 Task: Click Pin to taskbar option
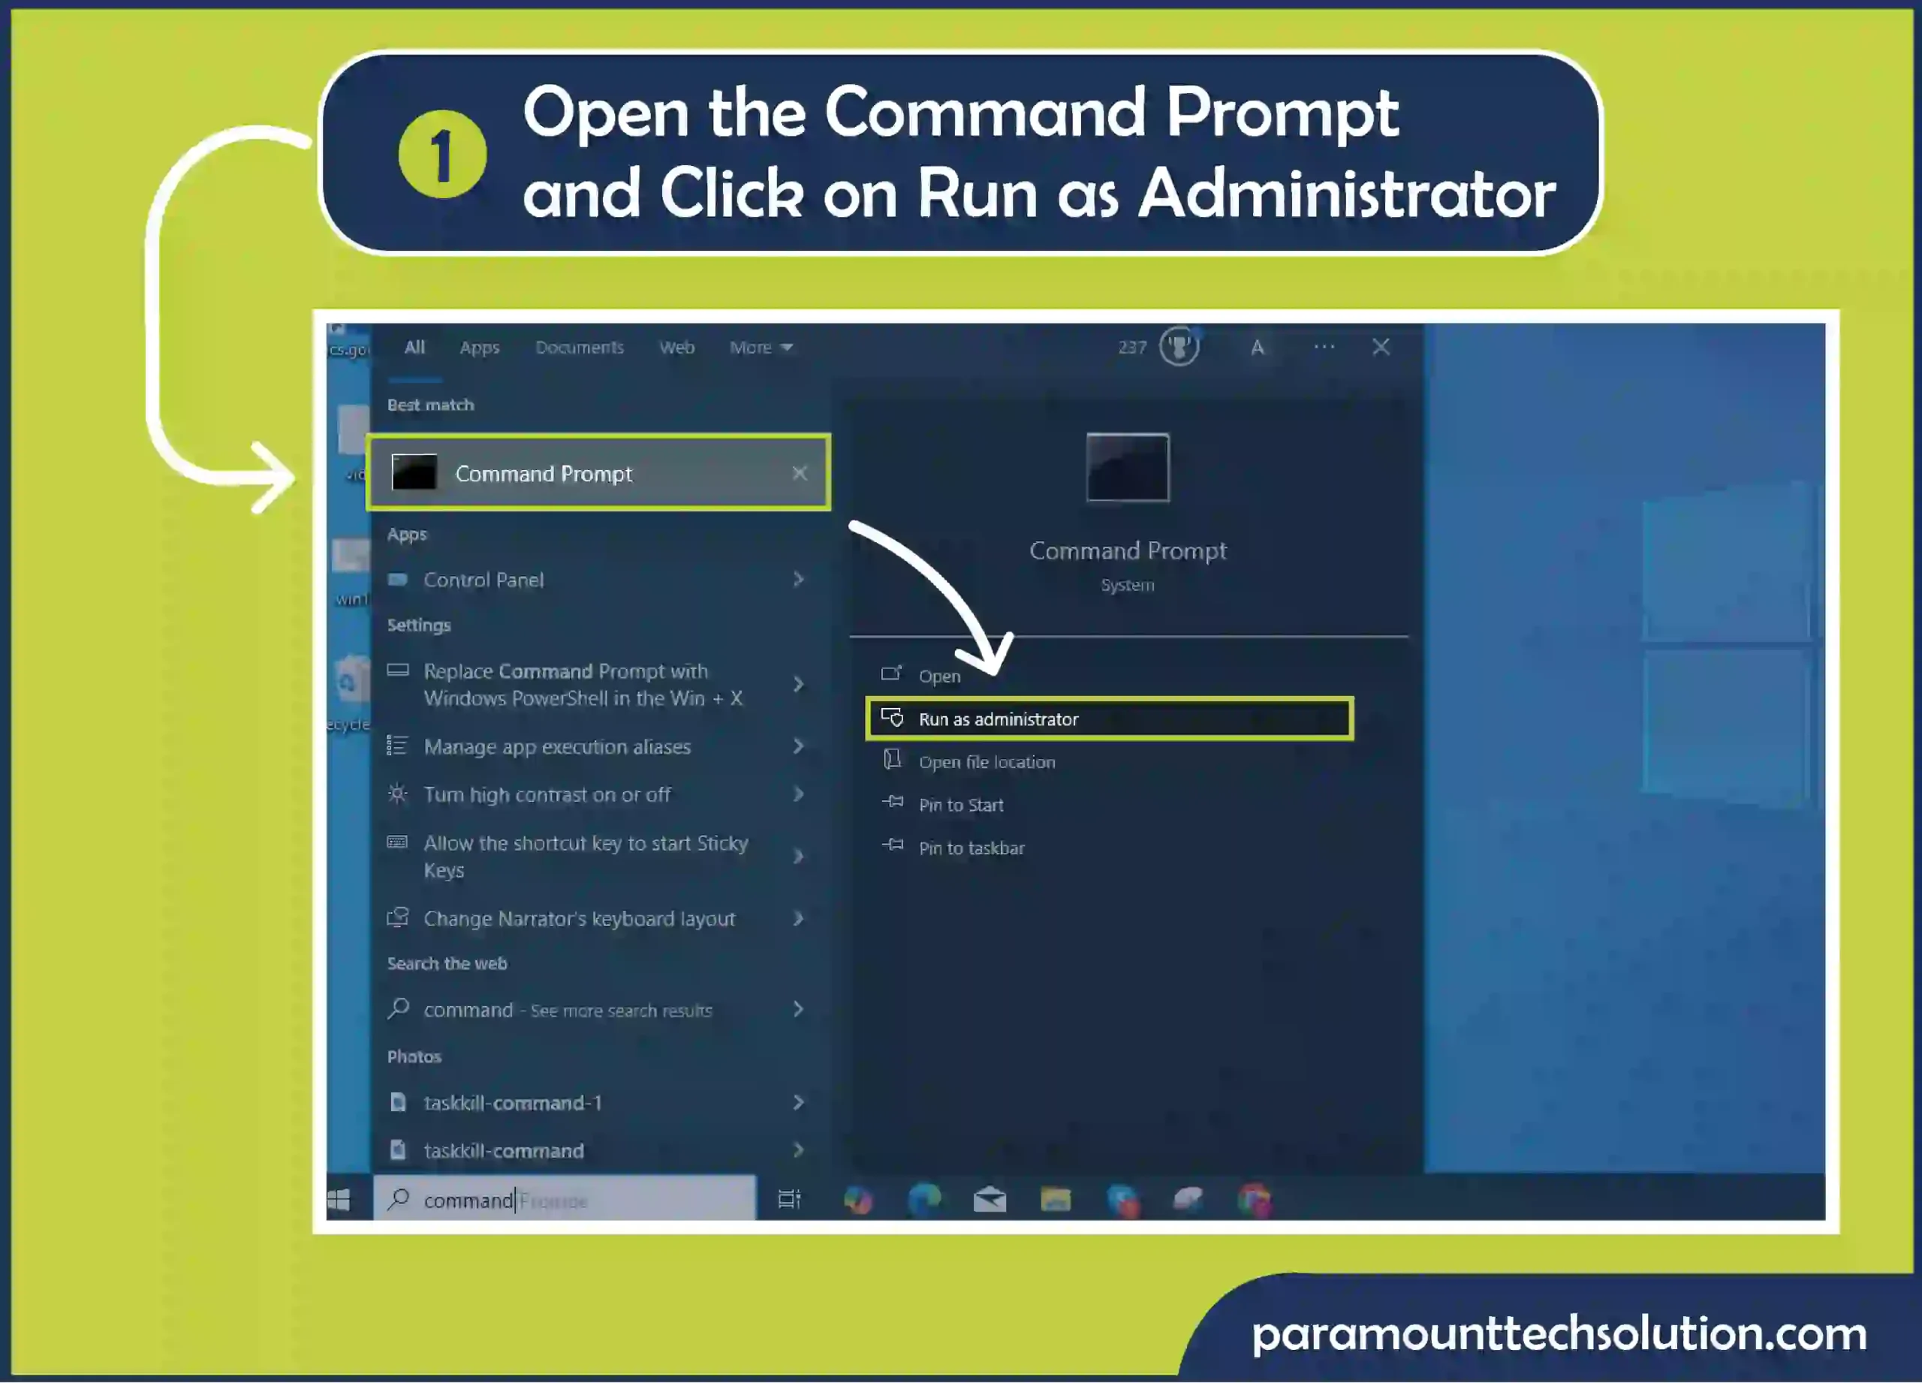(x=972, y=848)
